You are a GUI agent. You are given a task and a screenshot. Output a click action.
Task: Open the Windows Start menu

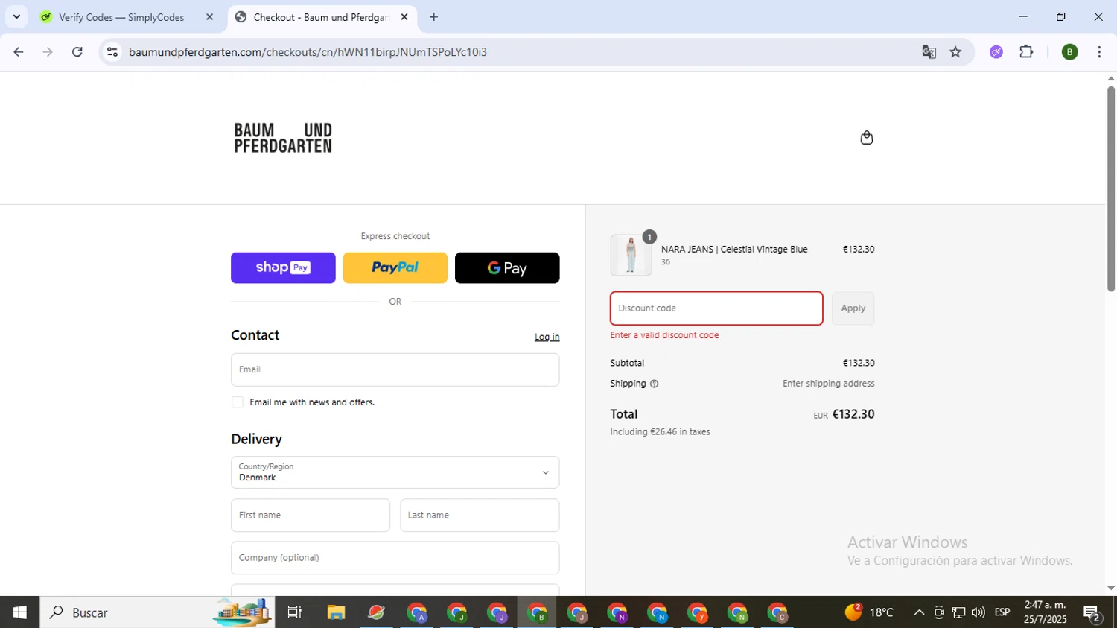tap(19, 612)
